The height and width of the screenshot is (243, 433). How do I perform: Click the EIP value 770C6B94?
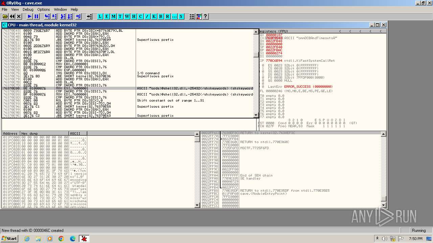click(274, 61)
